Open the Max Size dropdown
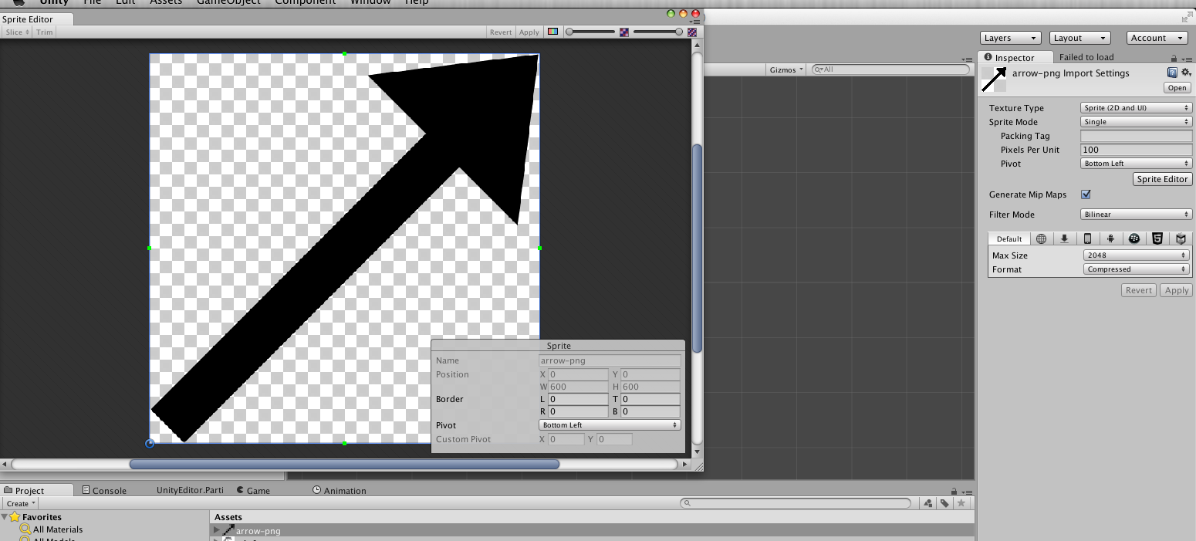The width and height of the screenshot is (1196, 541). tap(1136, 255)
